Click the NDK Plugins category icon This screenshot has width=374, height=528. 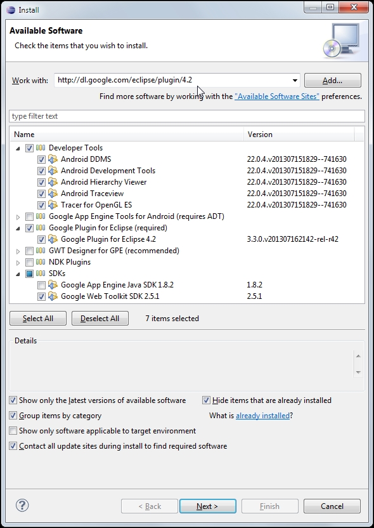41,262
